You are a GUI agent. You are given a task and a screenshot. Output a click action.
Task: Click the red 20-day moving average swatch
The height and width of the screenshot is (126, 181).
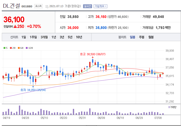pos(11,48)
